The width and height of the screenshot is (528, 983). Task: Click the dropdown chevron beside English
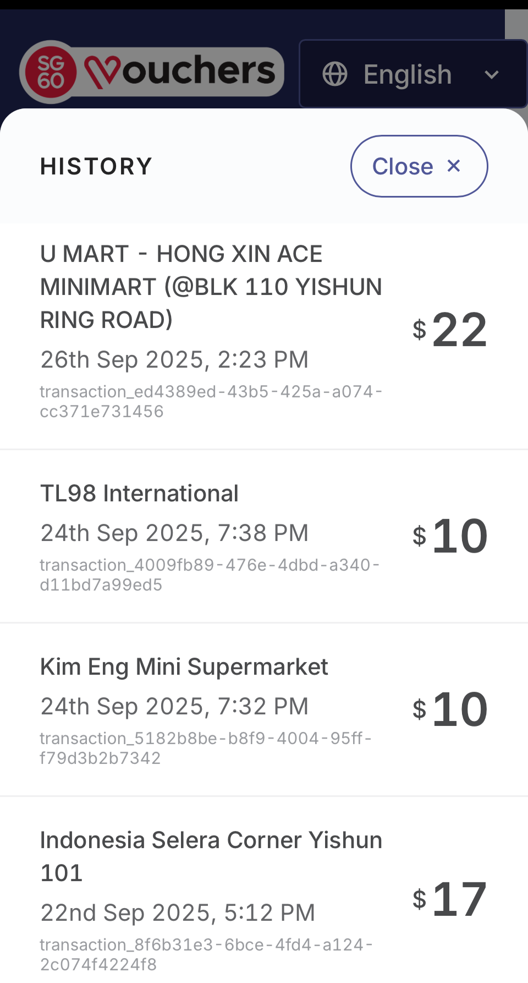point(492,74)
